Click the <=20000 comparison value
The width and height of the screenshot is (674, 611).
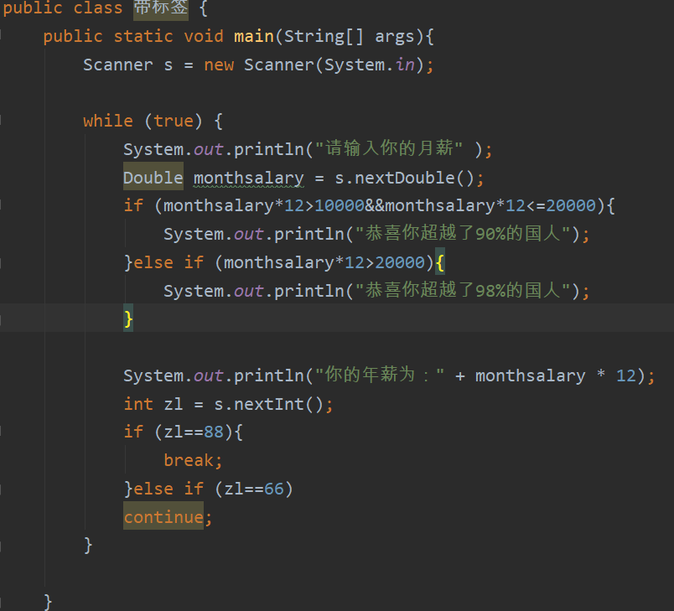(x=561, y=206)
